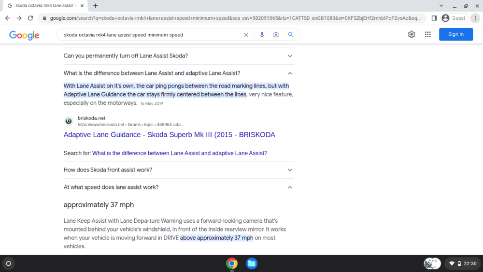Viewport: 483px width, 272px height.
Task: Open the Files app on the shelf
Action: 252,263
